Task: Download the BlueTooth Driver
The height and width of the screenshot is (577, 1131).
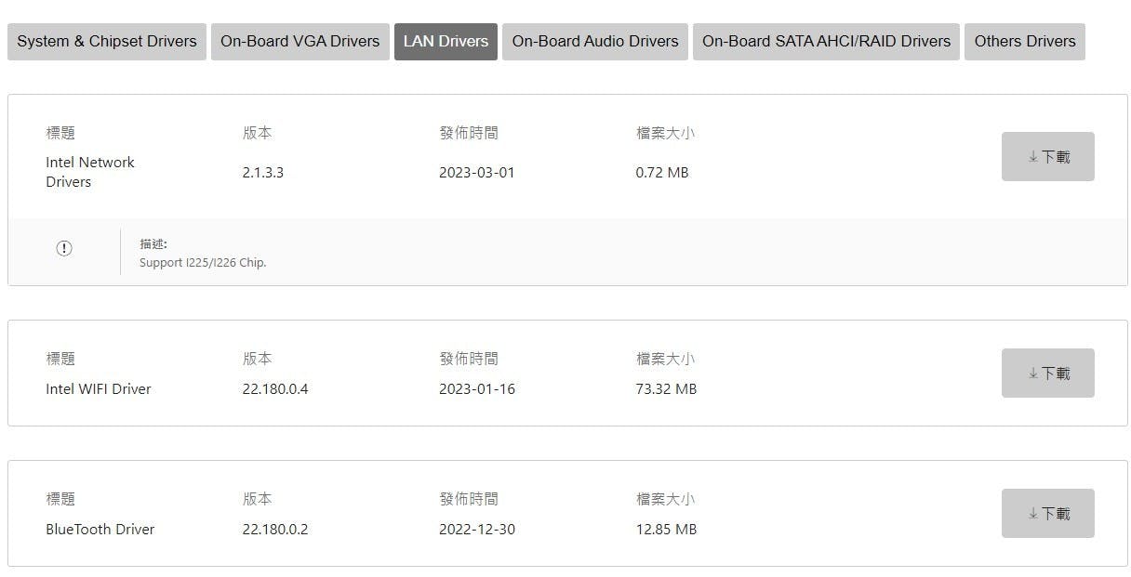Action: click(1047, 514)
